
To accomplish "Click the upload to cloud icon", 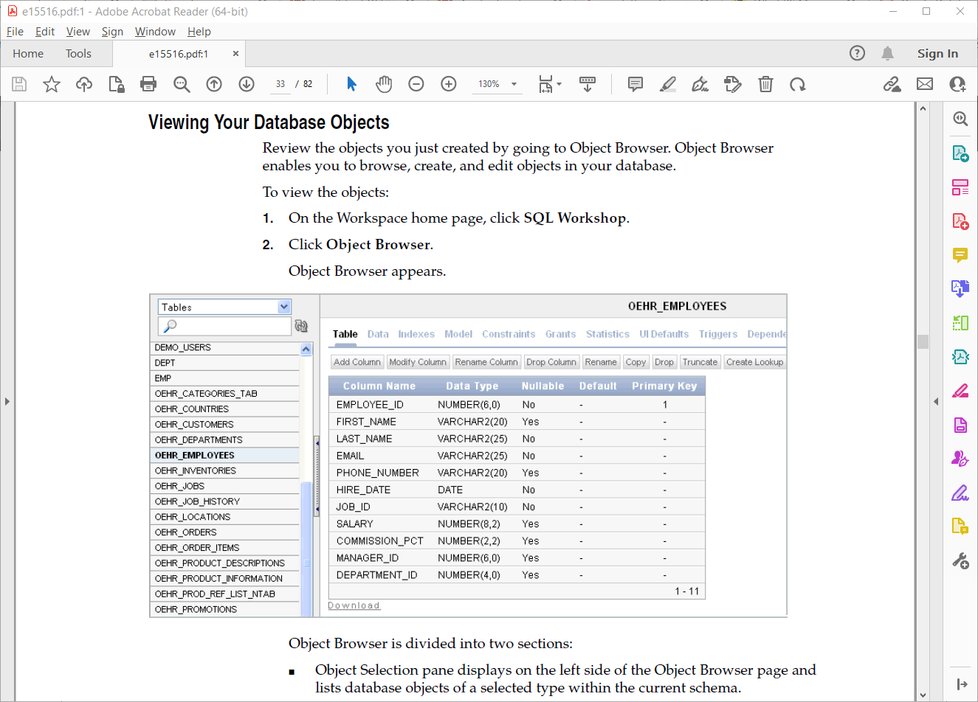I will (84, 84).
